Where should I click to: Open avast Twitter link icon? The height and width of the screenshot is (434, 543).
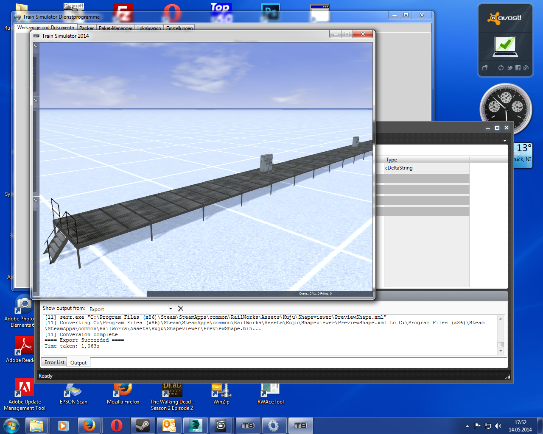pyautogui.click(x=510, y=68)
